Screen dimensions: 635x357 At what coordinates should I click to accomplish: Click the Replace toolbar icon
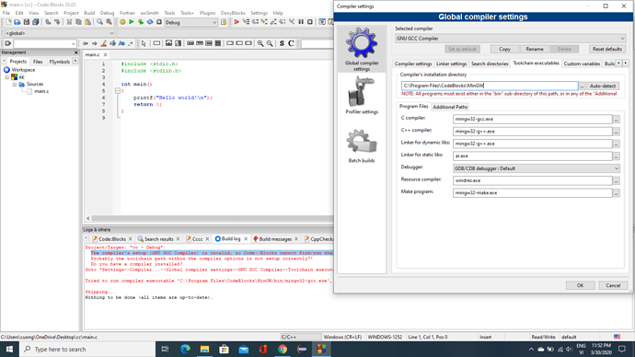(109, 22)
